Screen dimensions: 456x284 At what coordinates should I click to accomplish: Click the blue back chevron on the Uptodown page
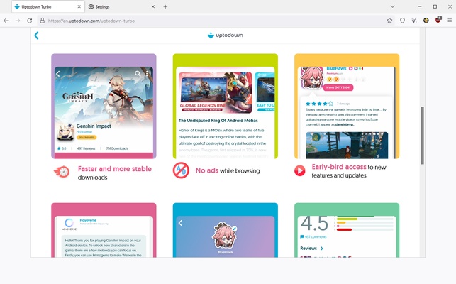click(36, 35)
